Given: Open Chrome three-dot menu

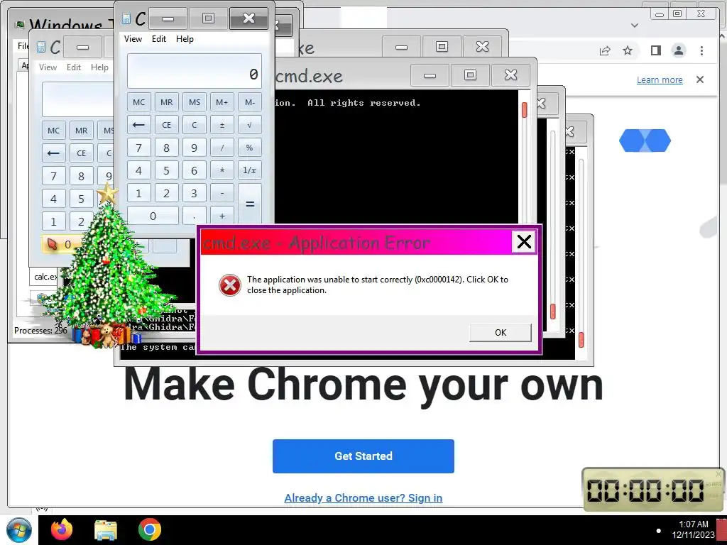Looking at the screenshot, I should 701,50.
